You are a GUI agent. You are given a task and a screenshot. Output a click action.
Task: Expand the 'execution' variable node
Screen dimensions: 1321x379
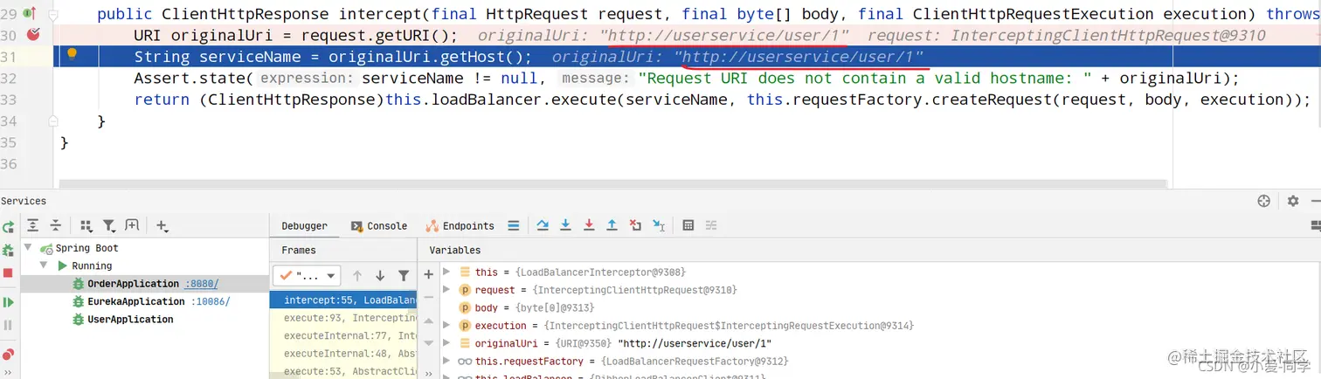coord(446,326)
